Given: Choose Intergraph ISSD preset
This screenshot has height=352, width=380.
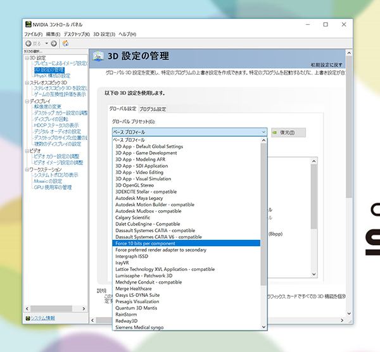Looking at the screenshot, I should [186, 256].
